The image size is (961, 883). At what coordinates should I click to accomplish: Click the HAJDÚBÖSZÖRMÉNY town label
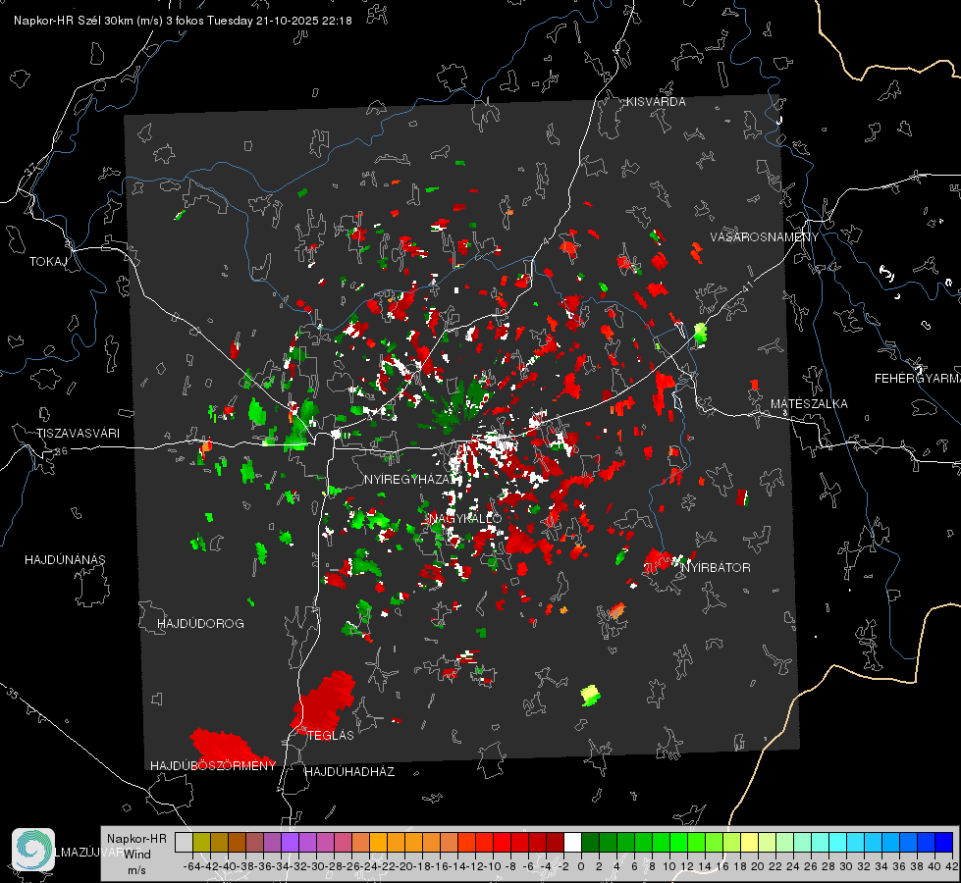coord(213,766)
